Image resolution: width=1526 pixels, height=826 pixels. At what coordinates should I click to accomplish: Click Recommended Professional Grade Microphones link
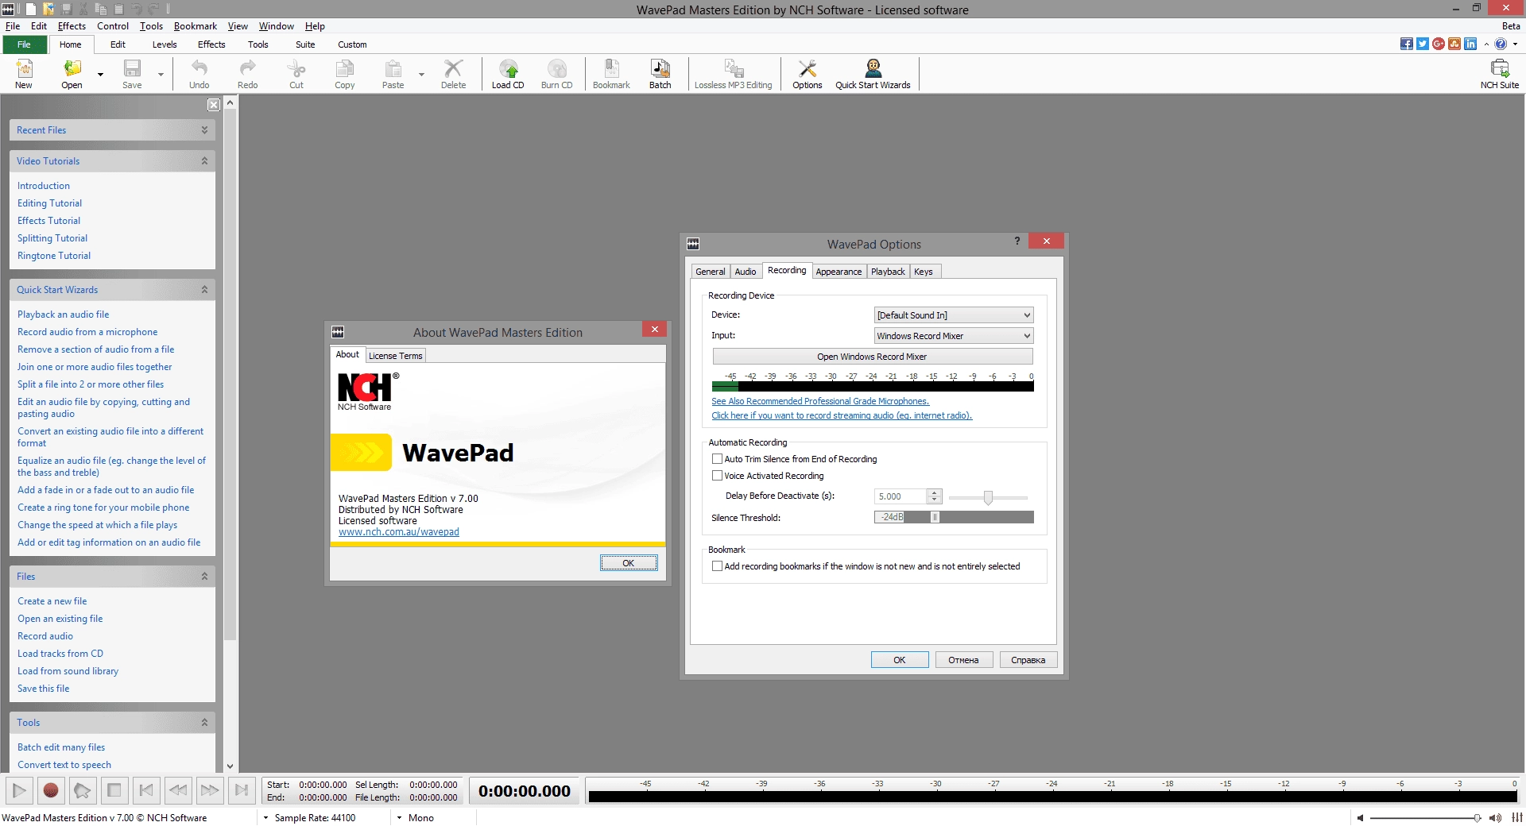820,401
